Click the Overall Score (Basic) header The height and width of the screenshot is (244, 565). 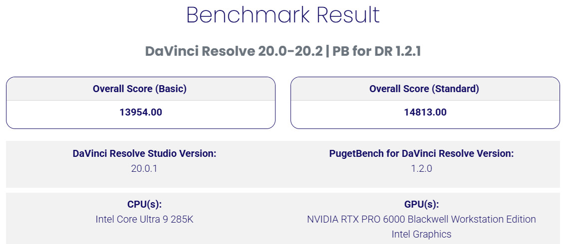[x=140, y=89]
